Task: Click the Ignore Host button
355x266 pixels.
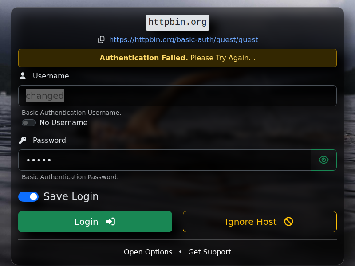Action: point(260,222)
